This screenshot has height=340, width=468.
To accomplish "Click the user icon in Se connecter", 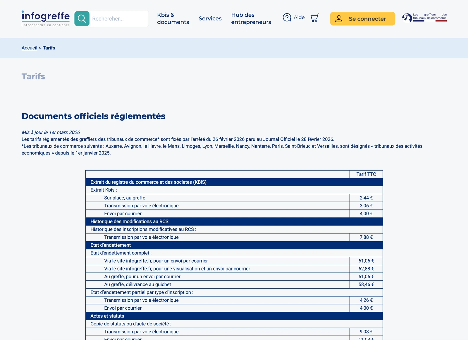I will (339, 19).
